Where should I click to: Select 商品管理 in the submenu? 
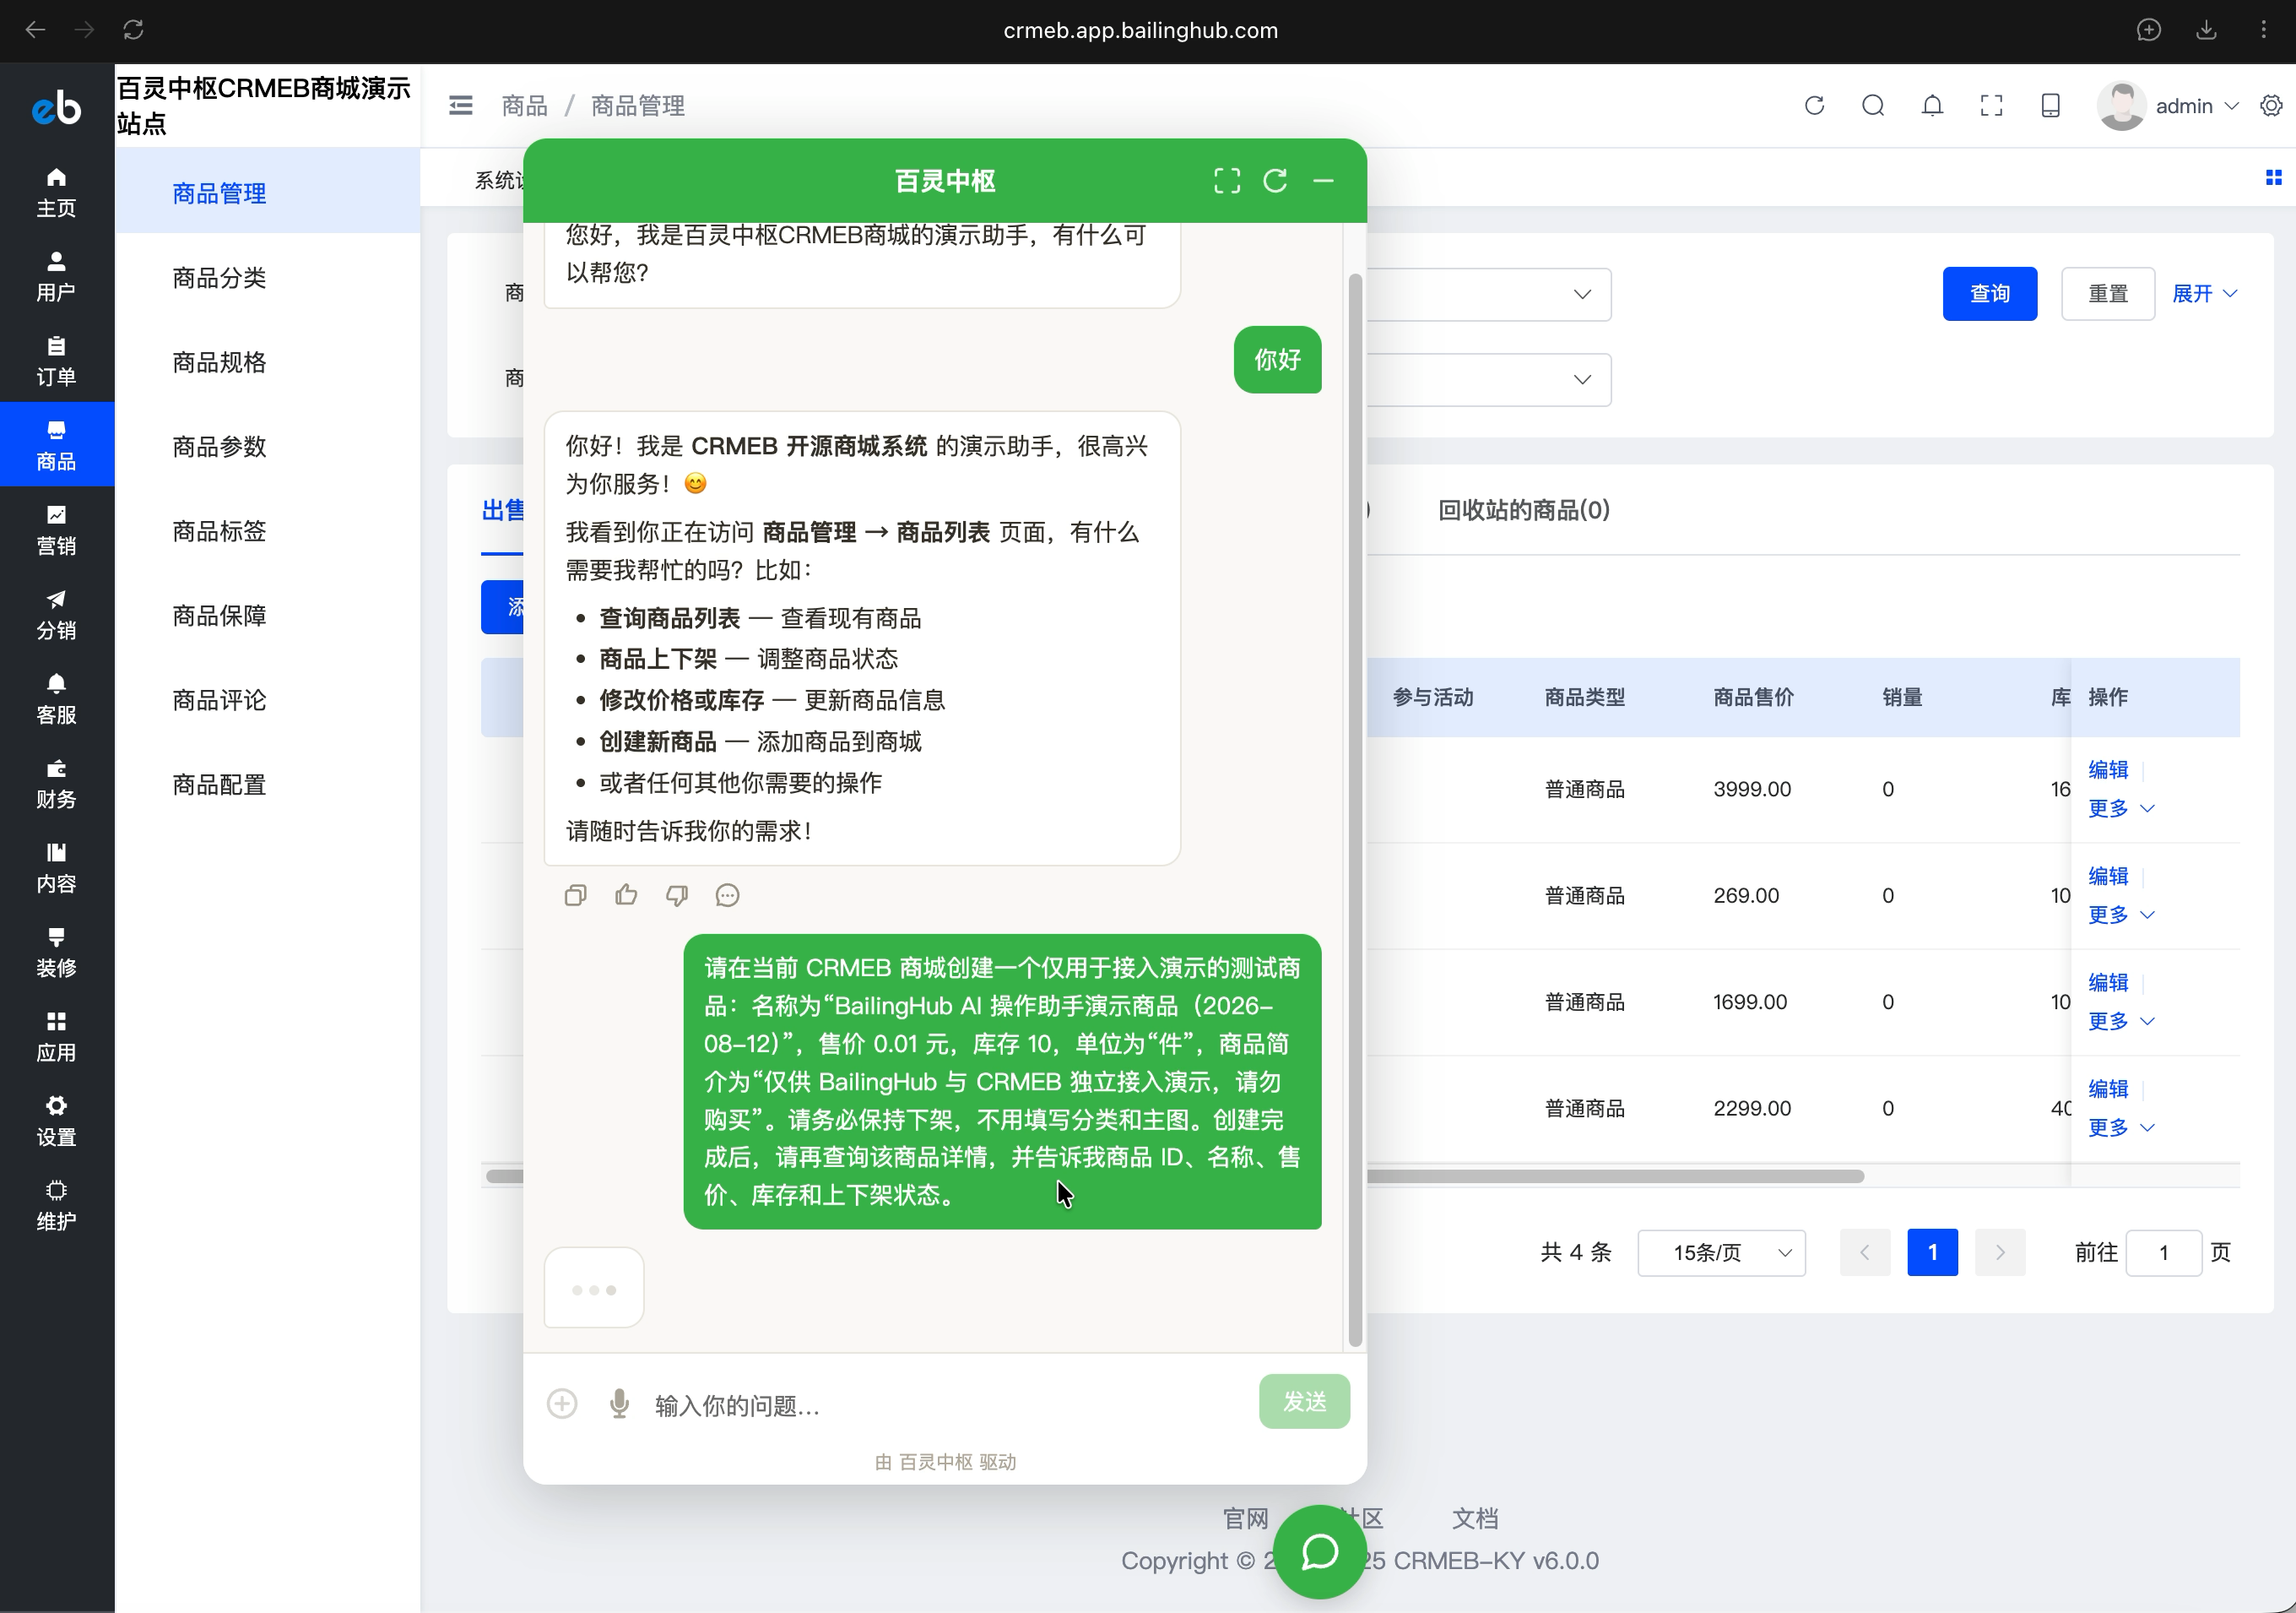pyautogui.click(x=267, y=192)
